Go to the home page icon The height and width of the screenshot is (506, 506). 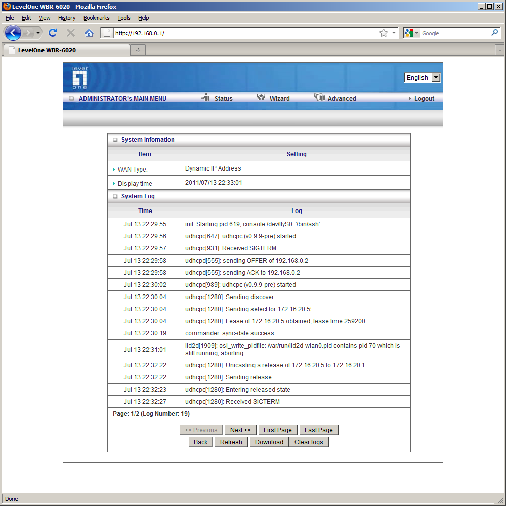[x=89, y=33]
